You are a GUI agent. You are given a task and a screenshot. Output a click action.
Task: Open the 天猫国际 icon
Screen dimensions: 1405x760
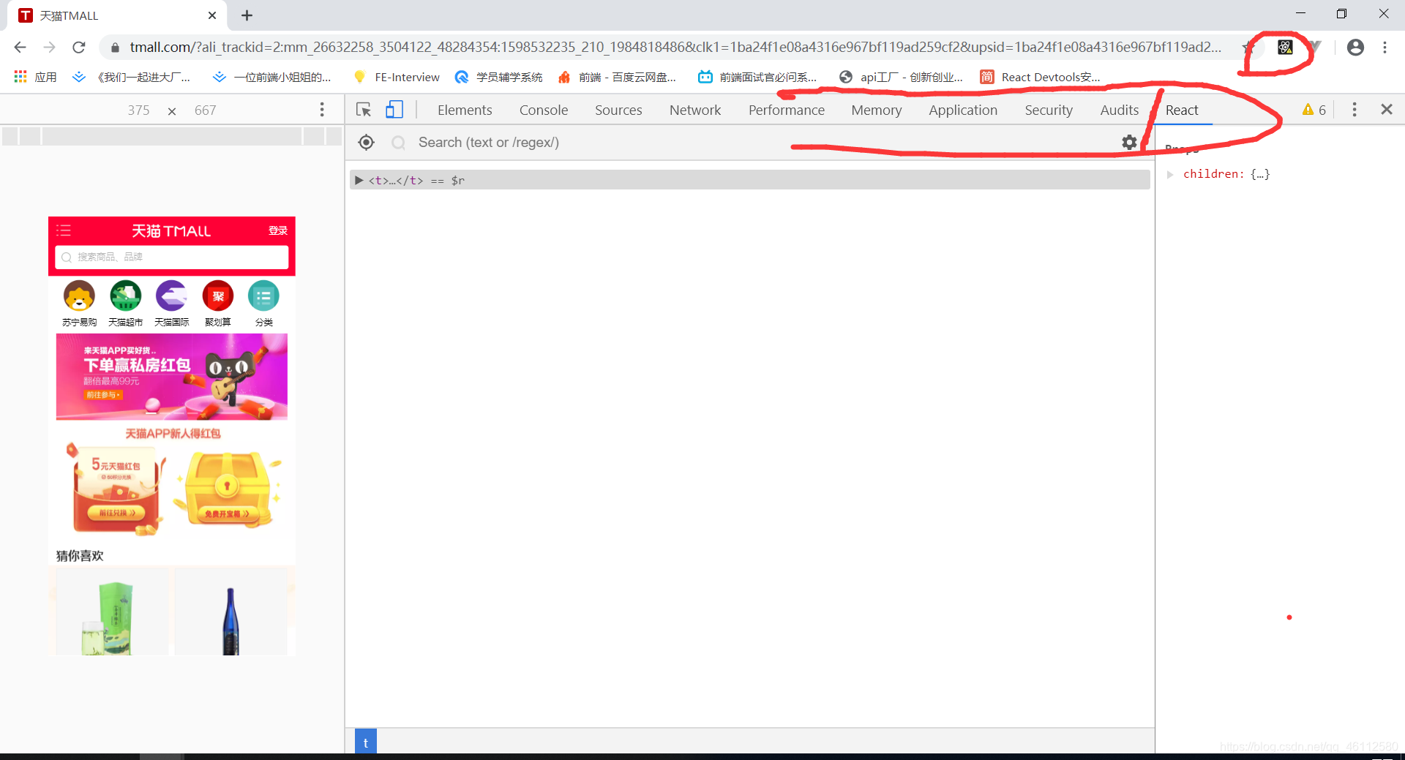pyautogui.click(x=171, y=304)
